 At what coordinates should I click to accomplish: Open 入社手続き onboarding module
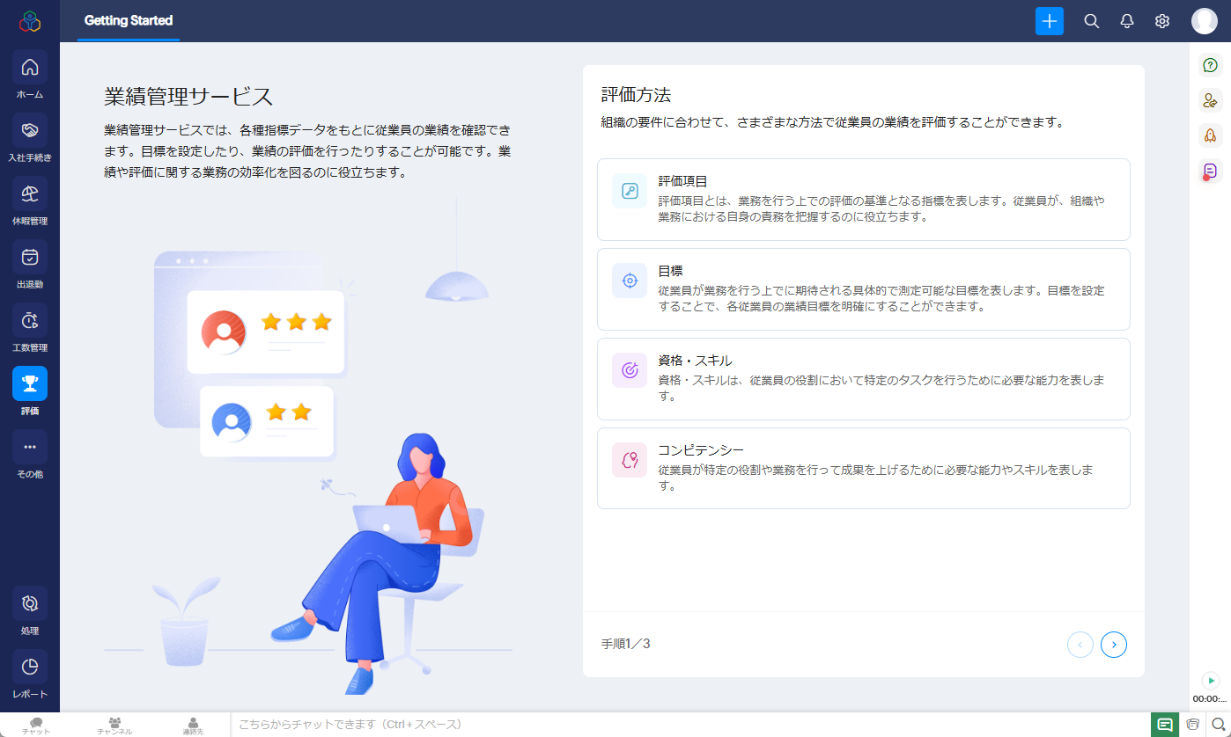pos(30,131)
